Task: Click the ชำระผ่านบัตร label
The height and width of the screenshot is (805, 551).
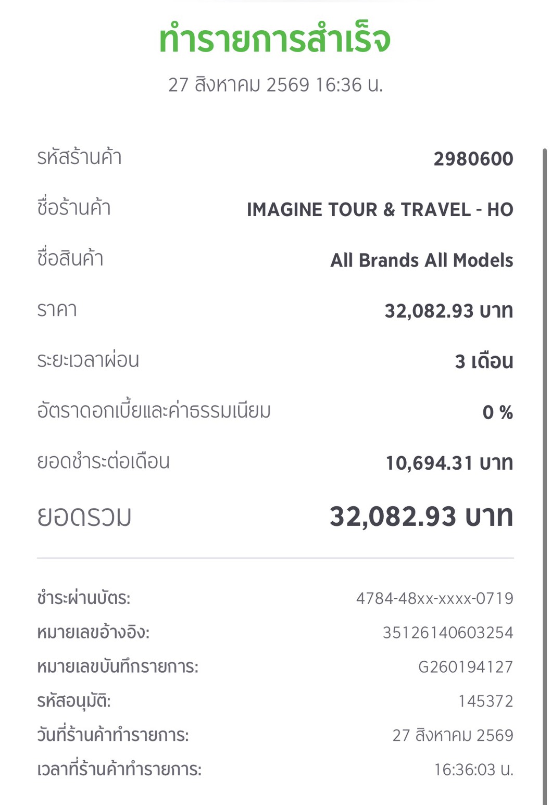Action: [83, 598]
